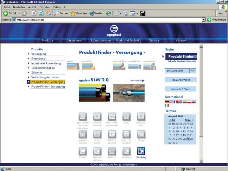228x171 pixels.
Task: Click the Leckortbarkeit feature icon
Action: tap(97, 134)
